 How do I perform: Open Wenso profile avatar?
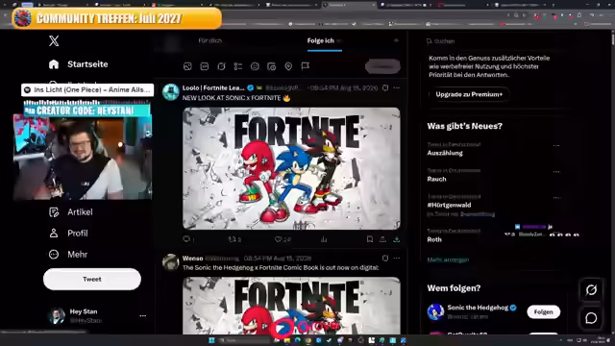171,262
